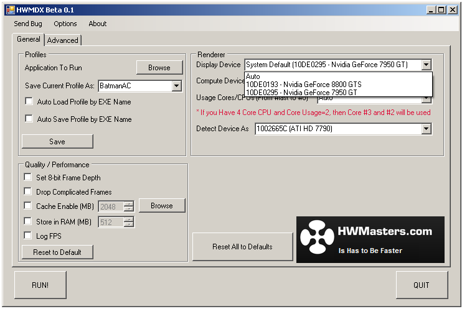The width and height of the screenshot is (462, 309).
Task: Tick the Cache Enable (MB) checkbox
Action: tap(27, 206)
